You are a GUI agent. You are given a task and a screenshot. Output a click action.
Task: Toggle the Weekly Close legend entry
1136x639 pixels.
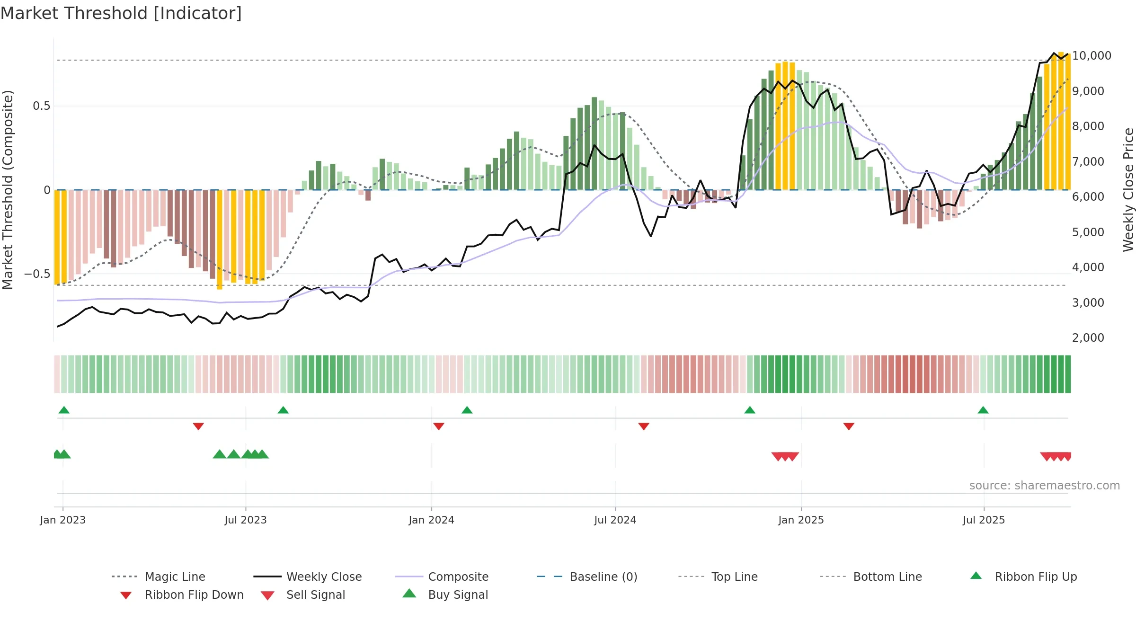308,577
